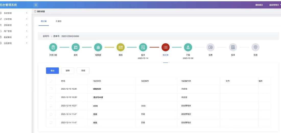Open 财务管理 in the sidebar
The height and width of the screenshot is (133, 281).
coord(8,43)
